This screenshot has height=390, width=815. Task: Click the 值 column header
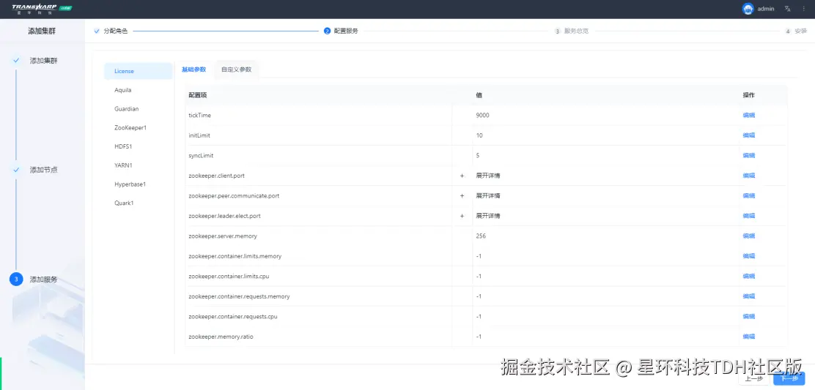pos(479,95)
